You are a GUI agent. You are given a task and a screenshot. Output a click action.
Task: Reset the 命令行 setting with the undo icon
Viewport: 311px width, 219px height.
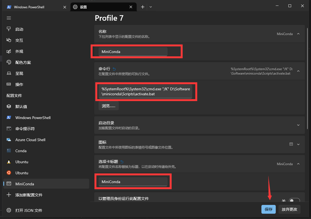(x=114, y=69)
